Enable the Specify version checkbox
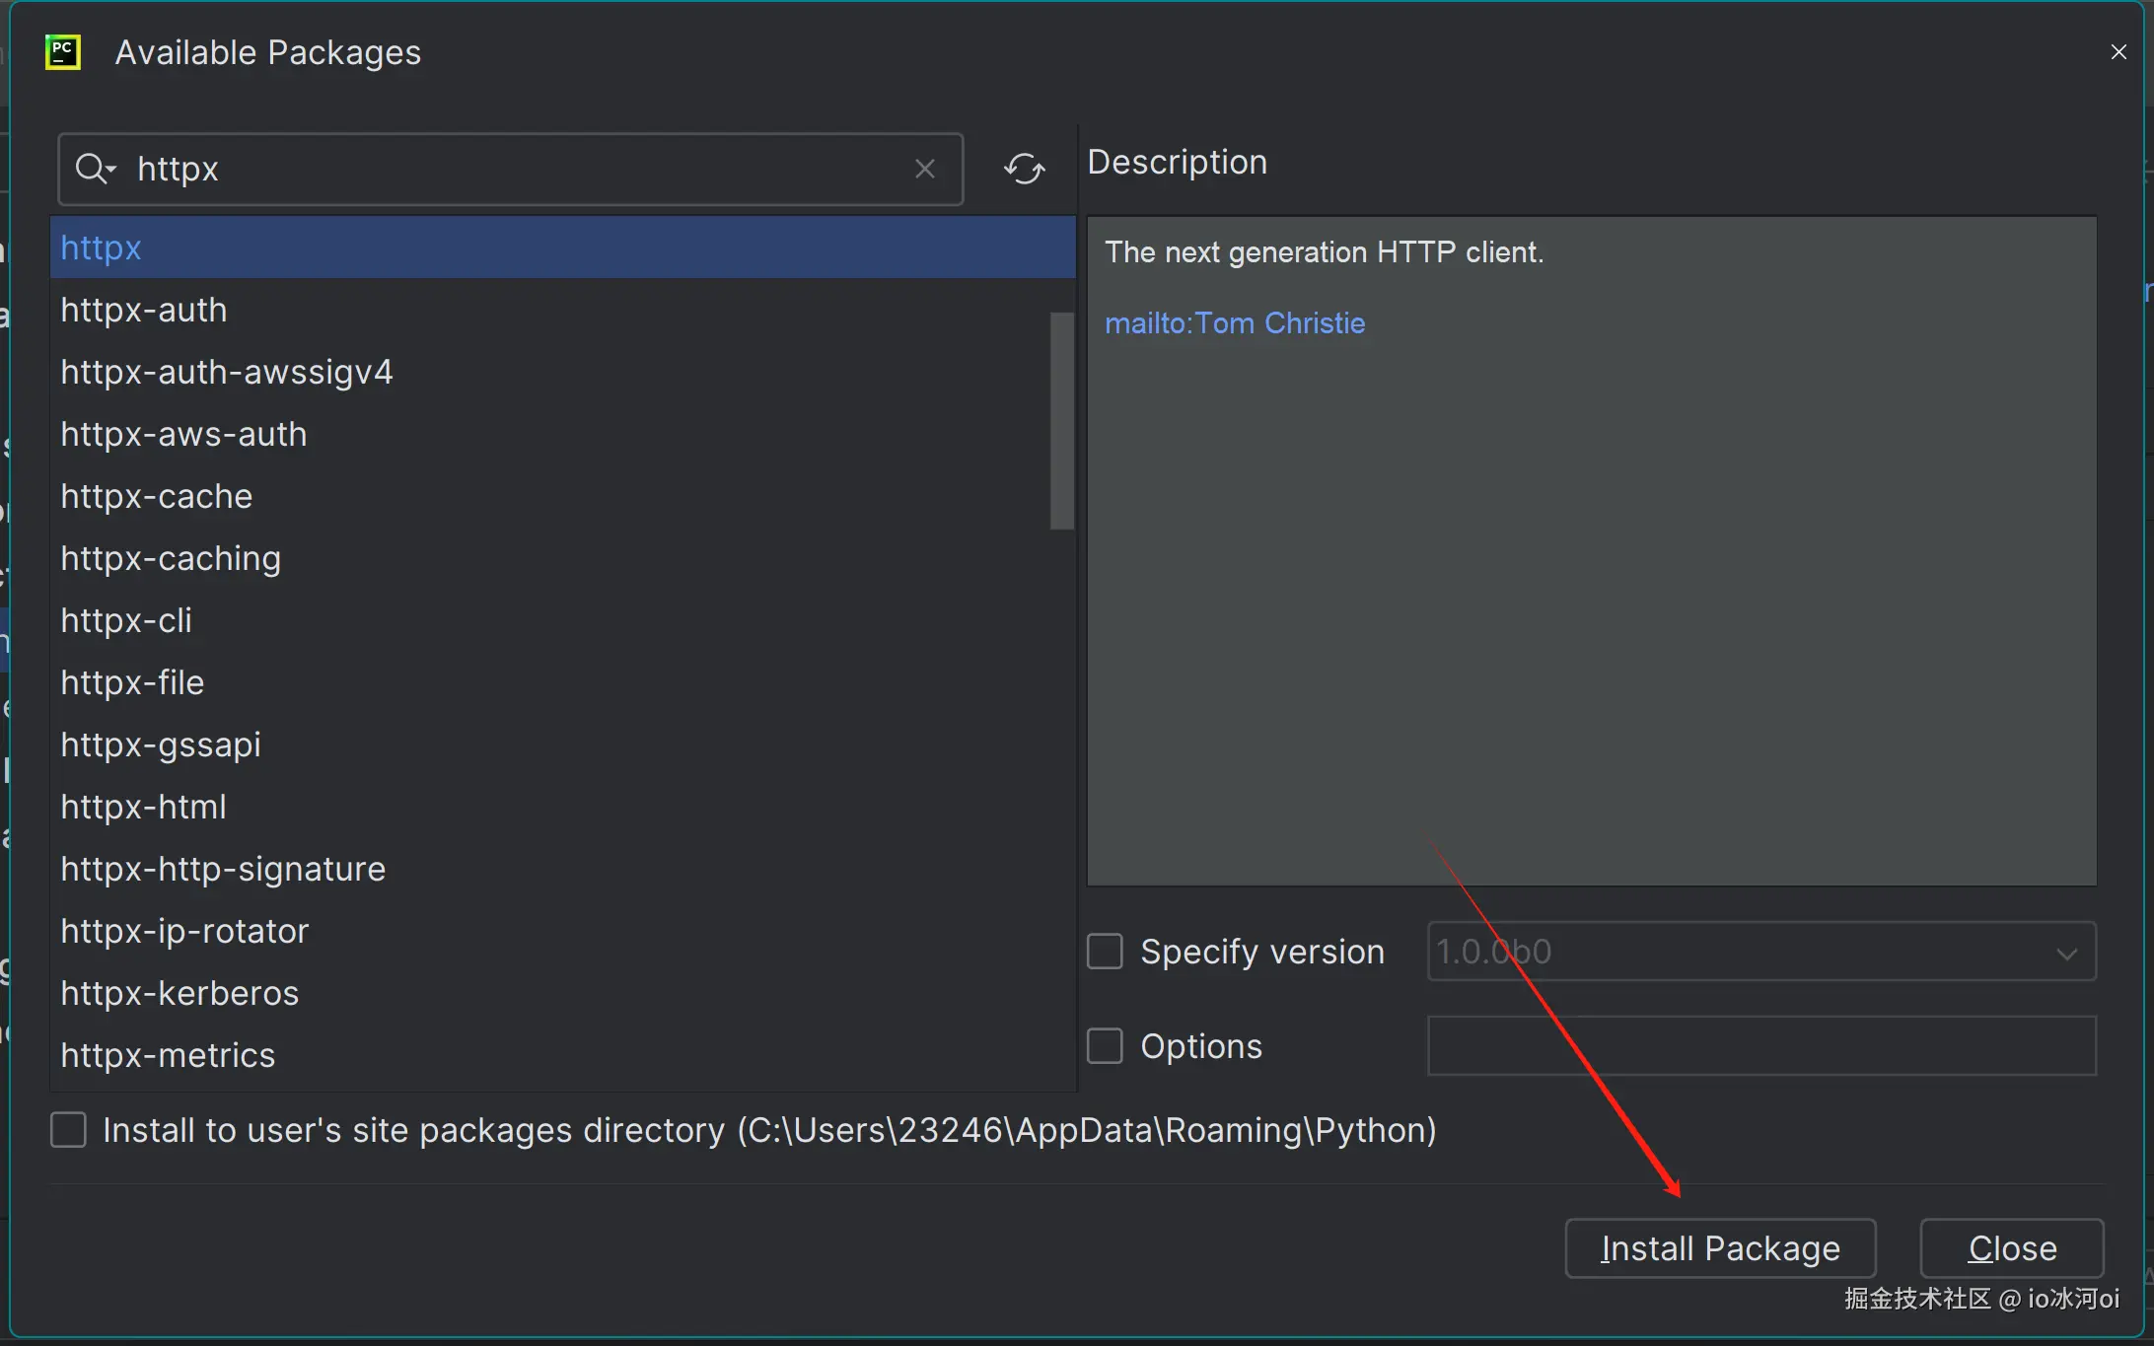2154x1346 pixels. coord(1105,952)
